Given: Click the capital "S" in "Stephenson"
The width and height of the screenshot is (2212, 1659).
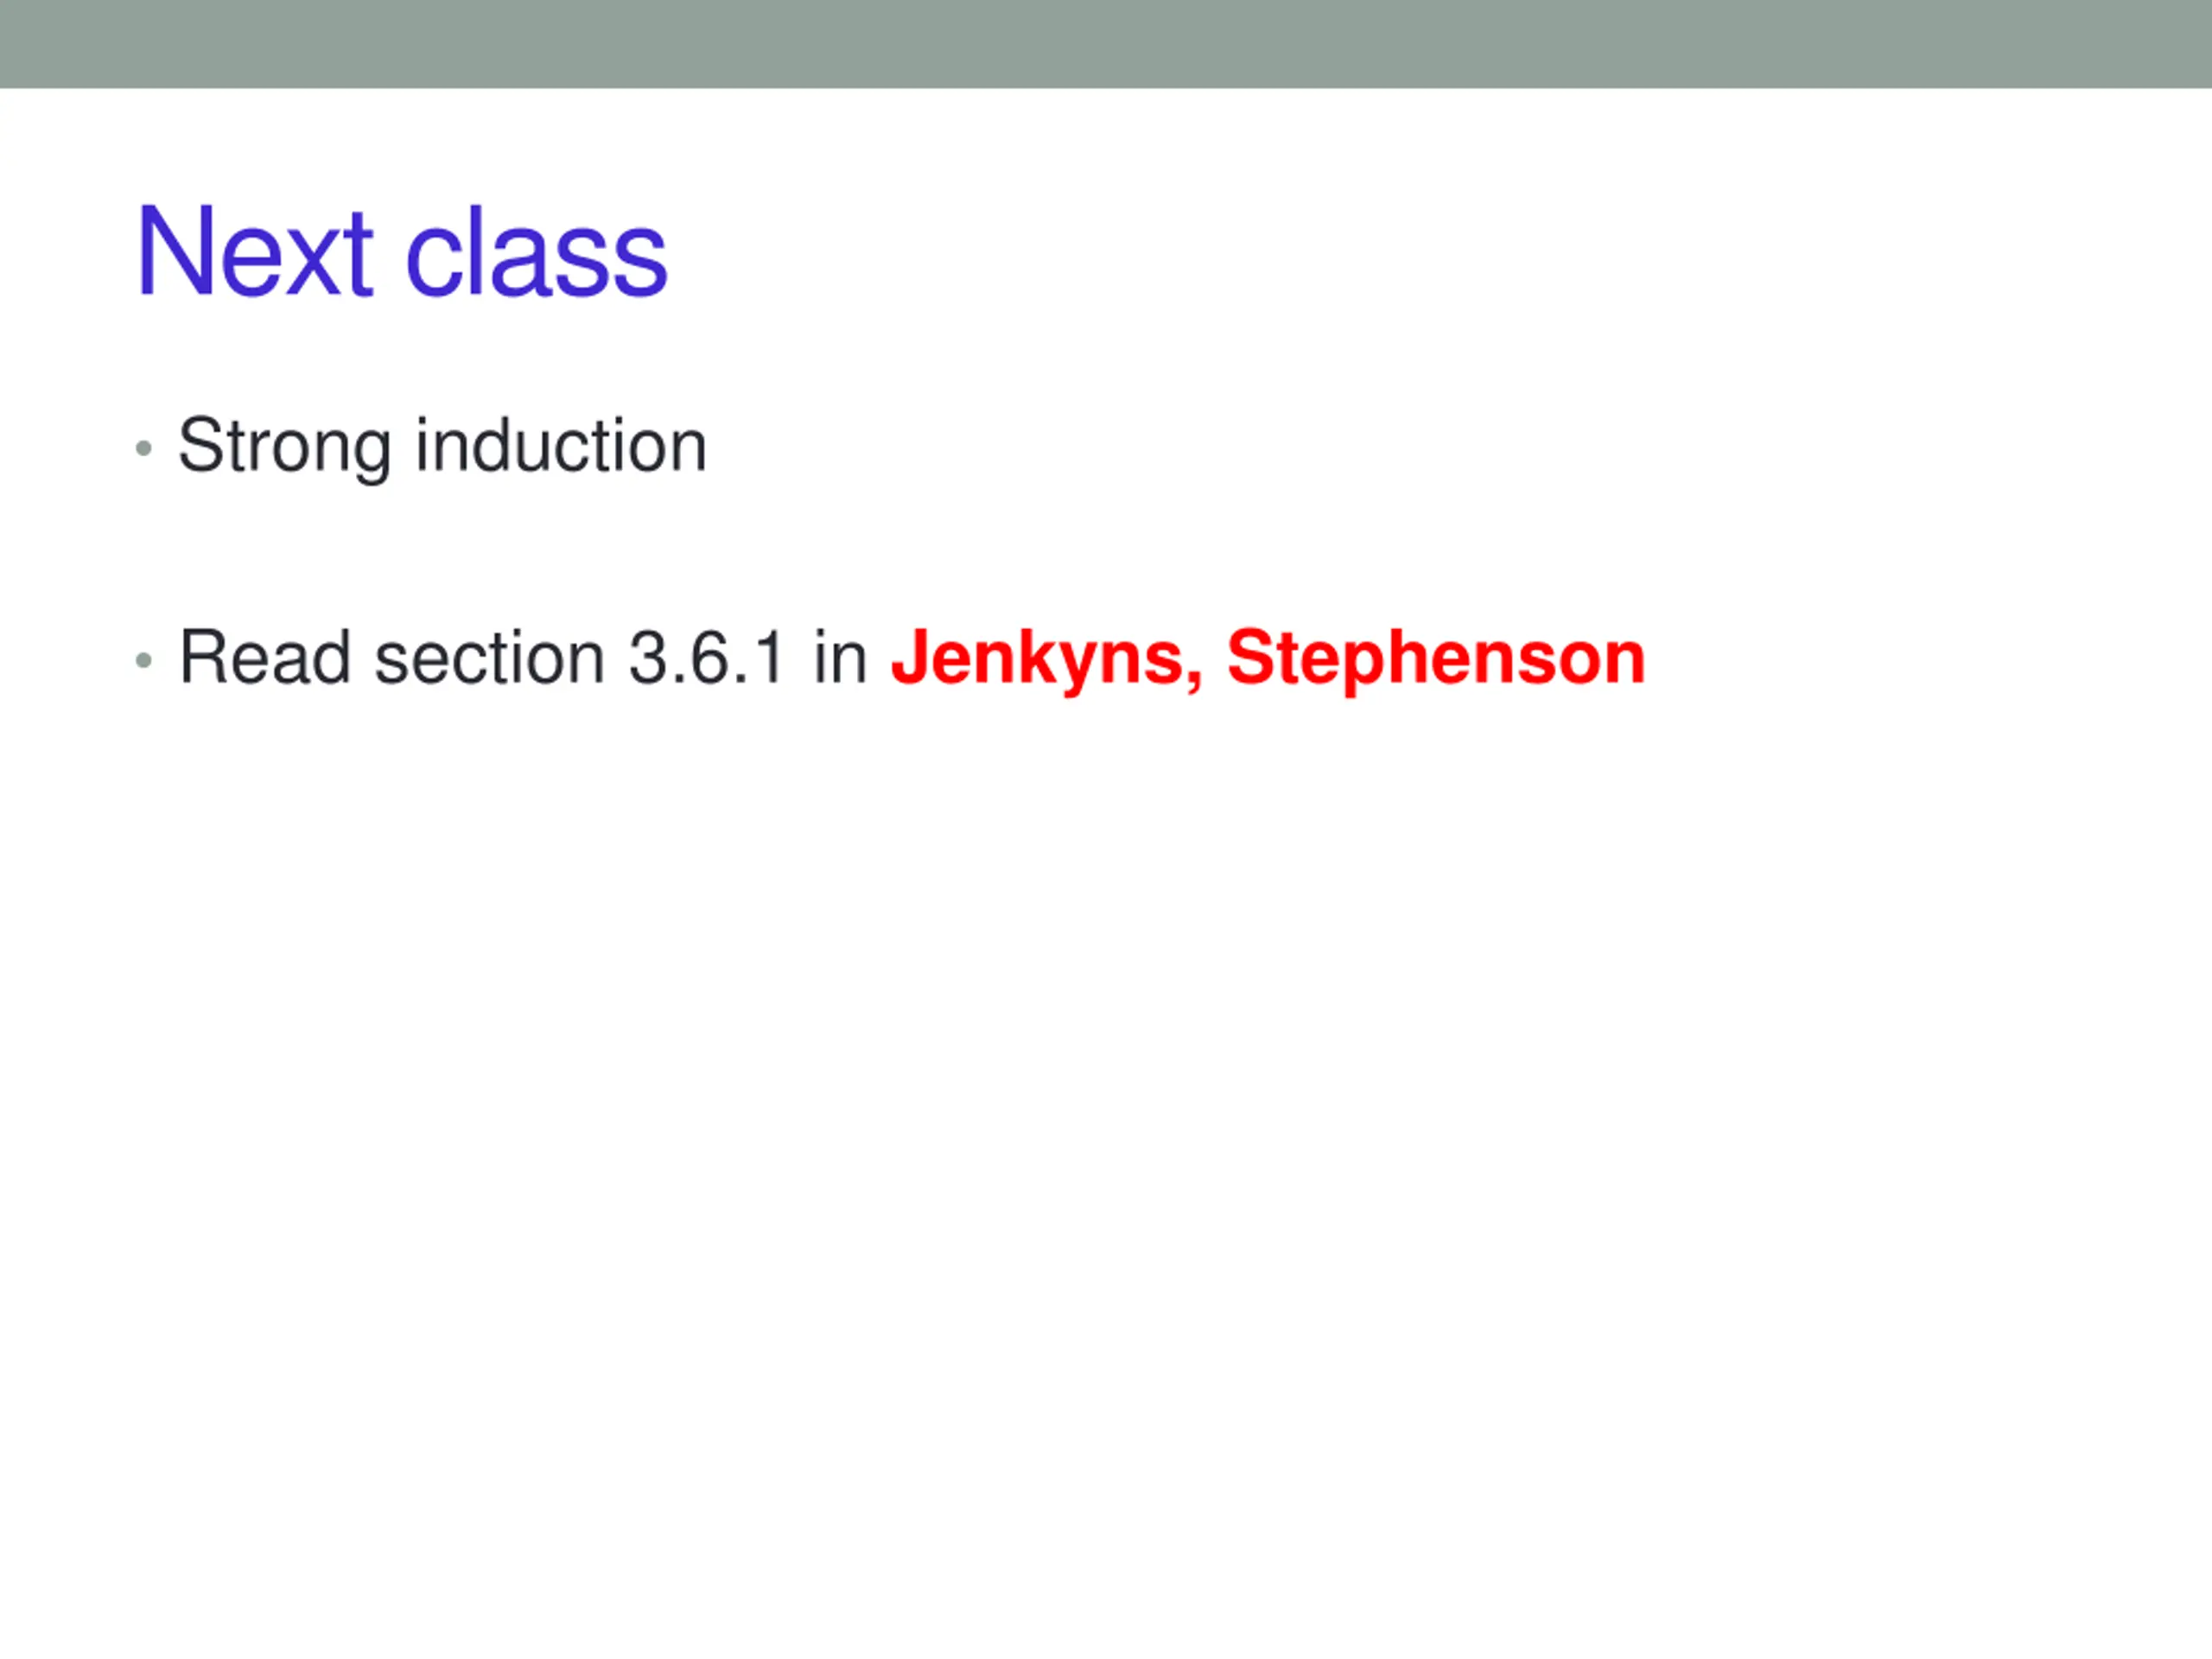Looking at the screenshot, I should tap(1252, 657).
